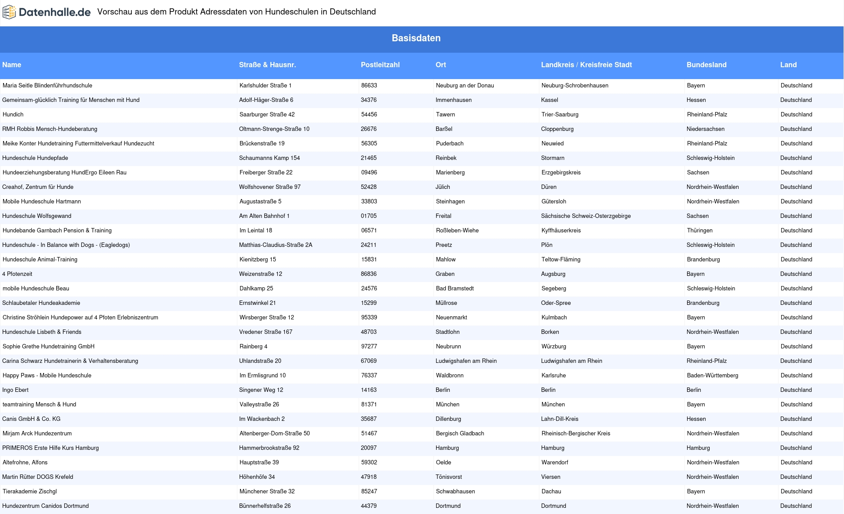Click city Neuburg an der Donau
The width and height of the screenshot is (844, 514).
pyautogui.click(x=465, y=86)
